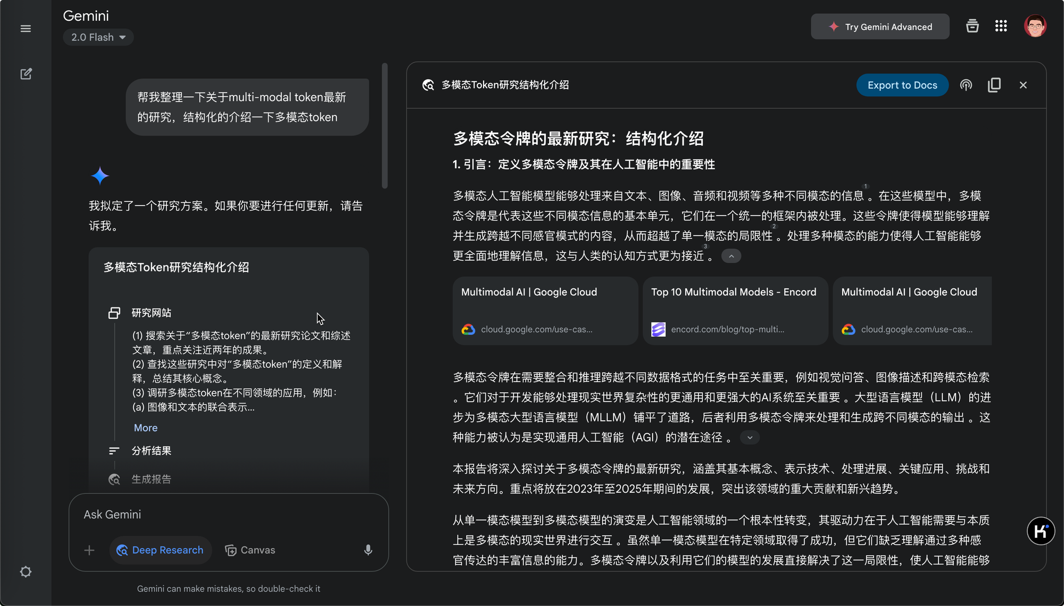Image resolution: width=1064 pixels, height=606 pixels.
Task: Click the section heading 1. 引言
Action: click(x=584, y=164)
